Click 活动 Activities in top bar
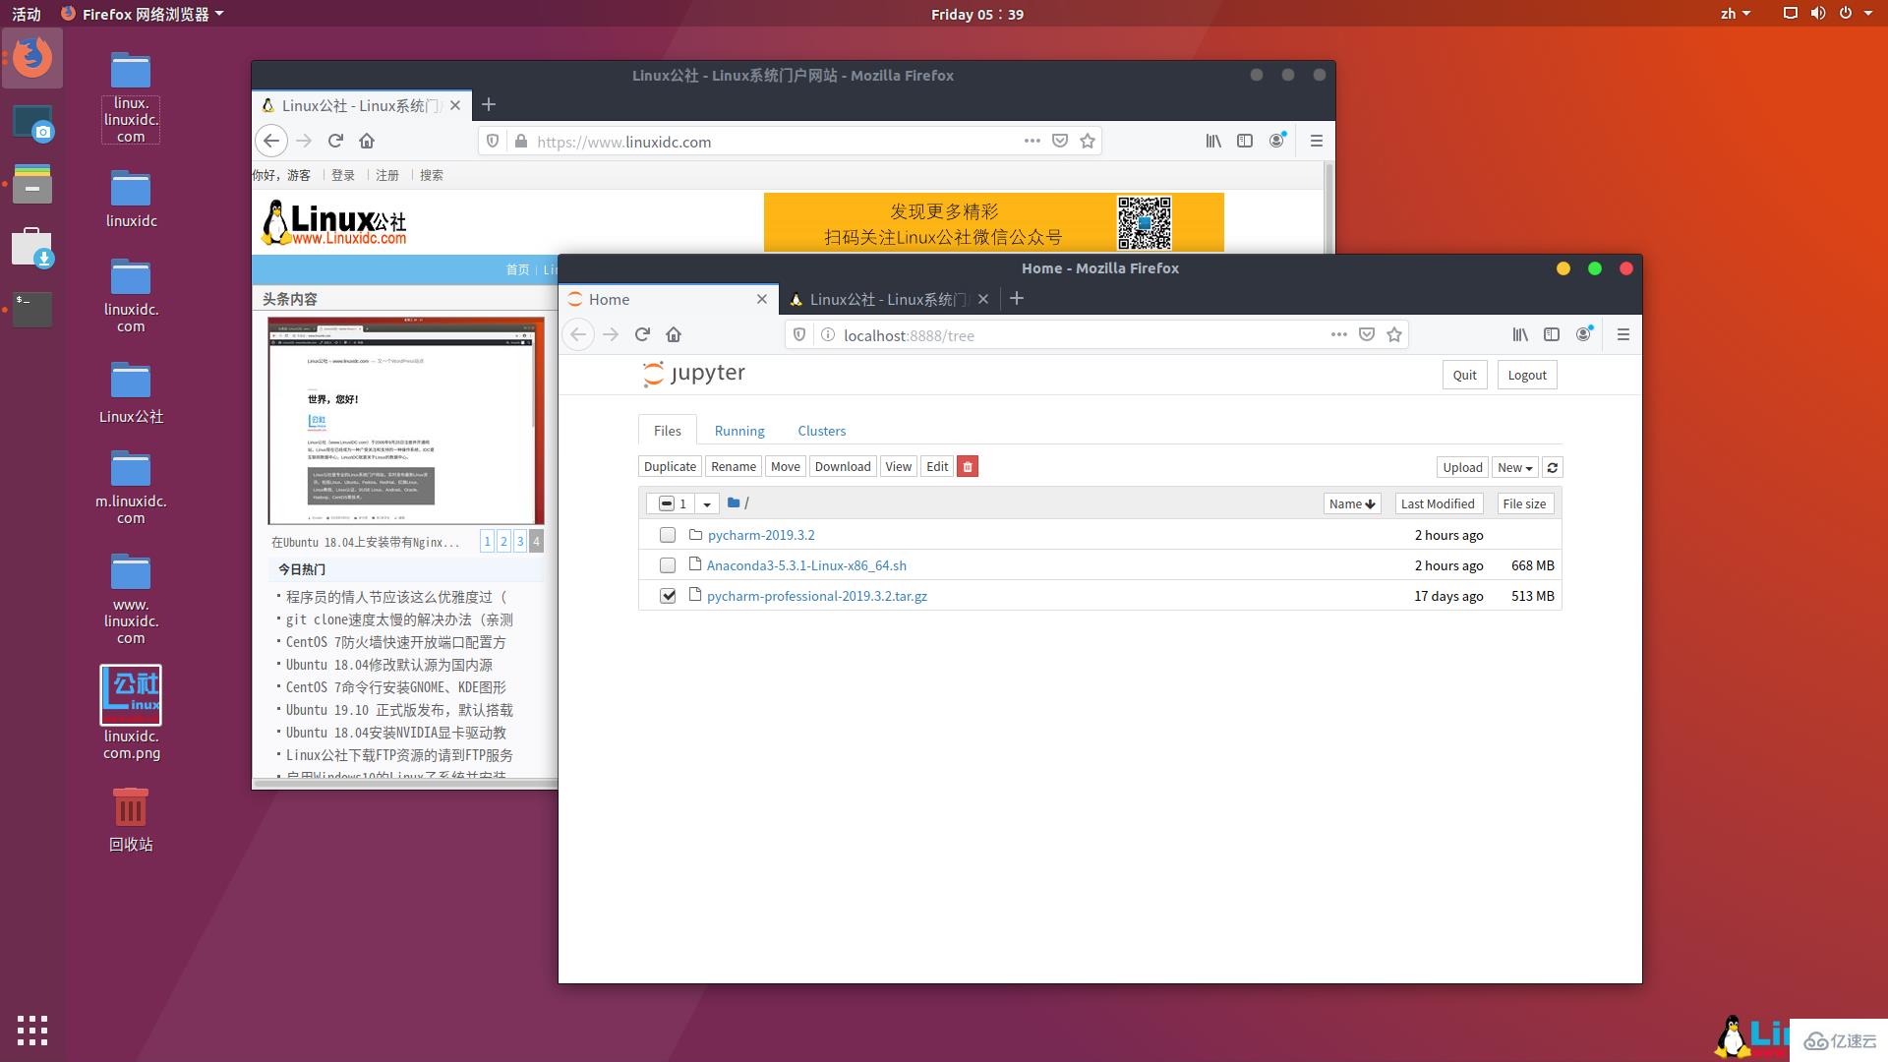1888x1062 pixels. pyautogui.click(x=27, y=14)
